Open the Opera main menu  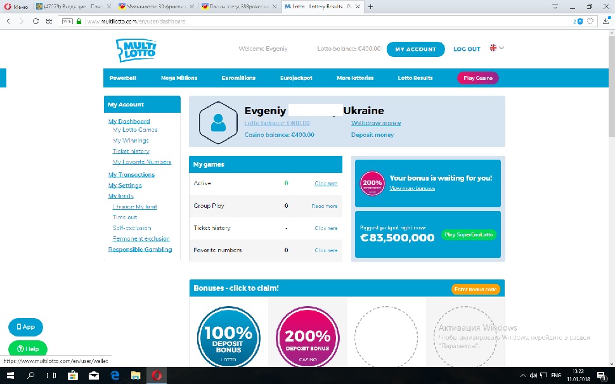coord(16,7)
